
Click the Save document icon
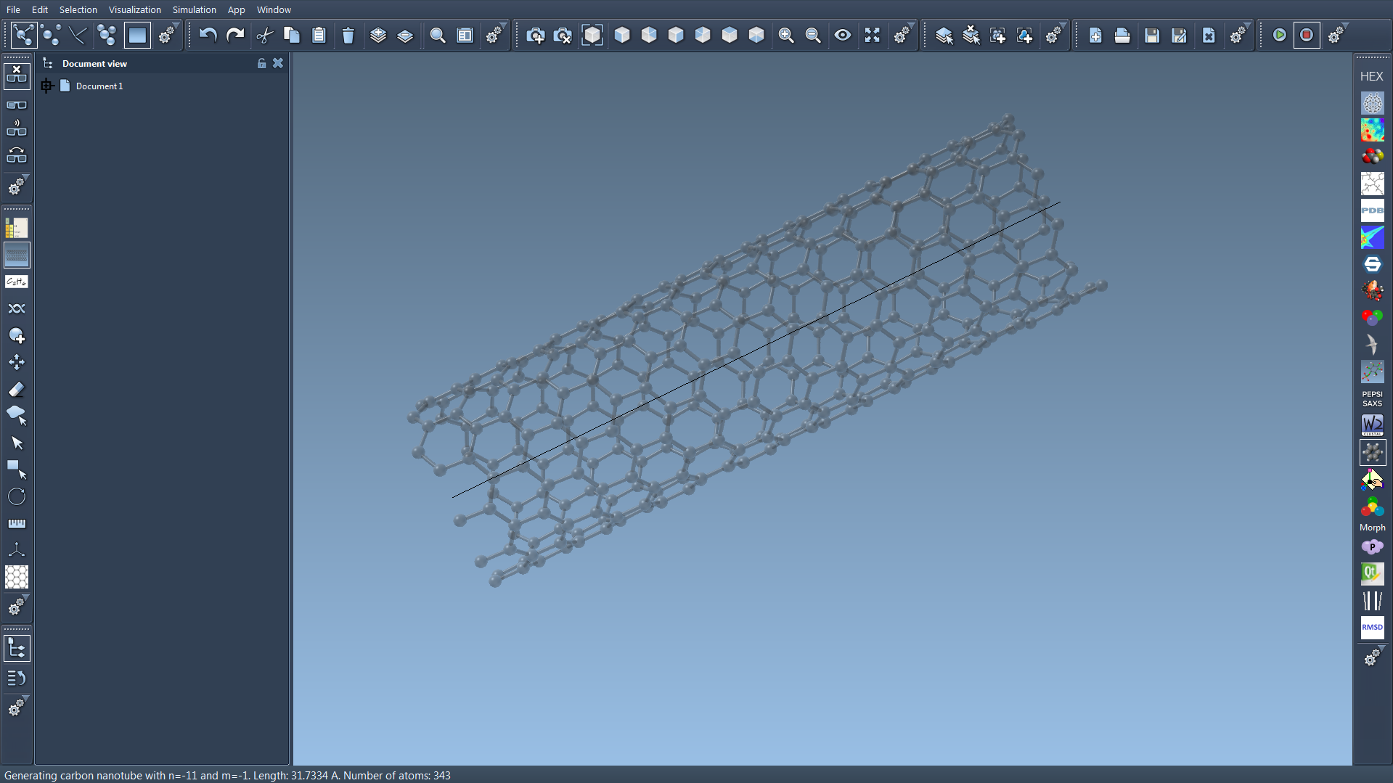[1151, 35]
